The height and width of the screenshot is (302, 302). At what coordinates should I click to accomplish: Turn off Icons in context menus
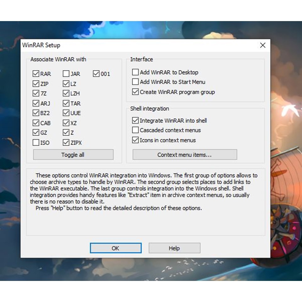pos(135,140)
